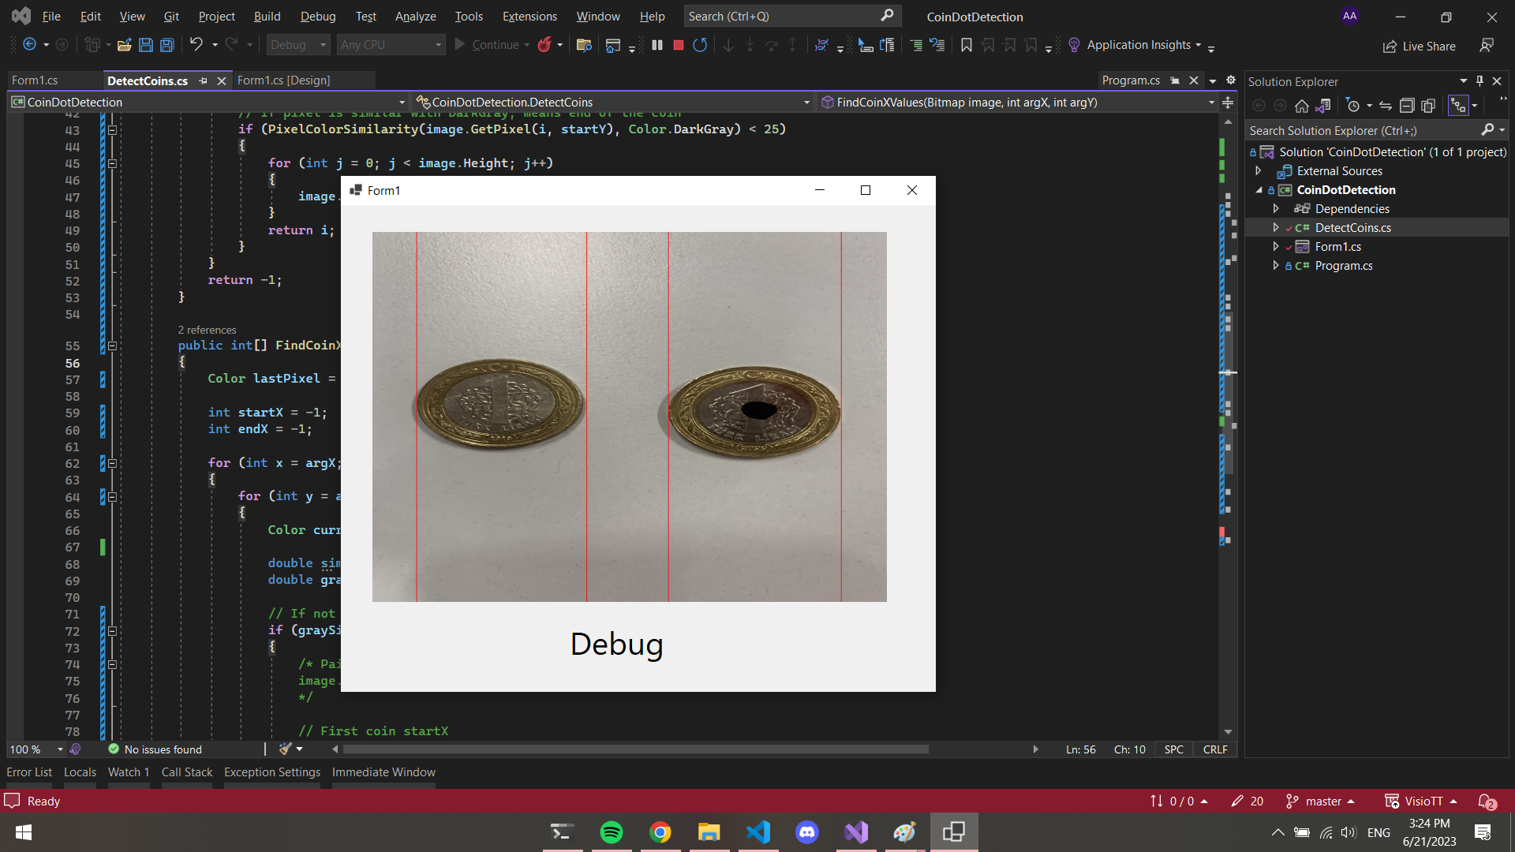1515x852 pixels.
Task: Click the Save All icon
Action: 167,45
